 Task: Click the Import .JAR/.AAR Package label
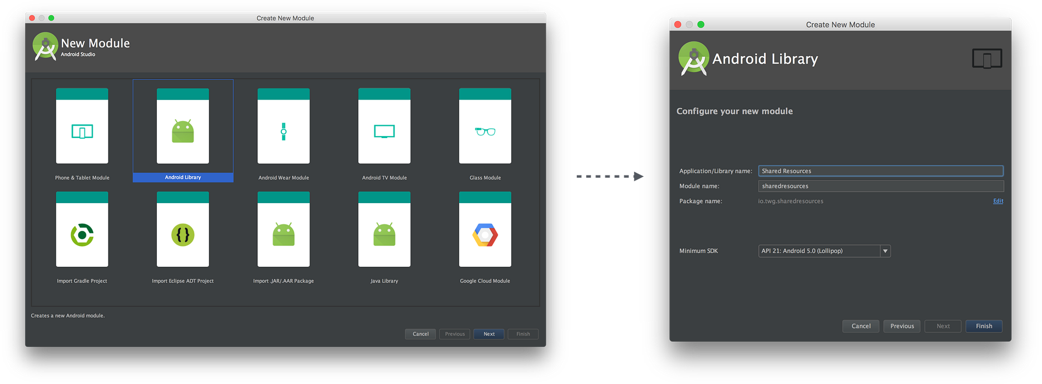[283, 281]
